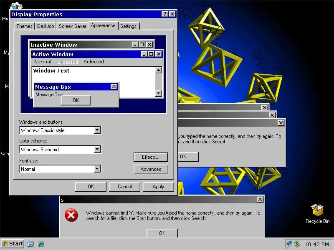This screenshot has height=250, width=334.
Task: Click the preview Message Box OK button
Action: pyautogui.click(x=76, y=100)
